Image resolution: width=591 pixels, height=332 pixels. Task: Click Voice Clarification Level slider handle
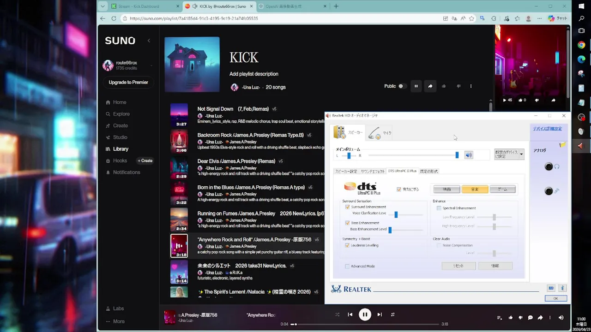click(x=396, y=215)
